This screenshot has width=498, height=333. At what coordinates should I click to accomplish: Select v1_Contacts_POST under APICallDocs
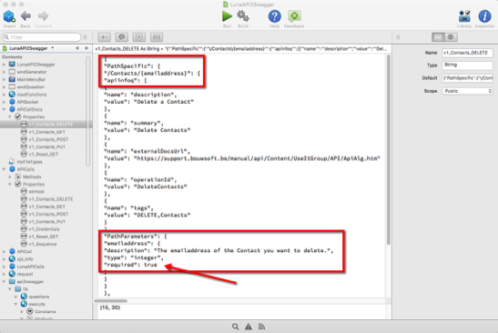click(x=48, y=139)
